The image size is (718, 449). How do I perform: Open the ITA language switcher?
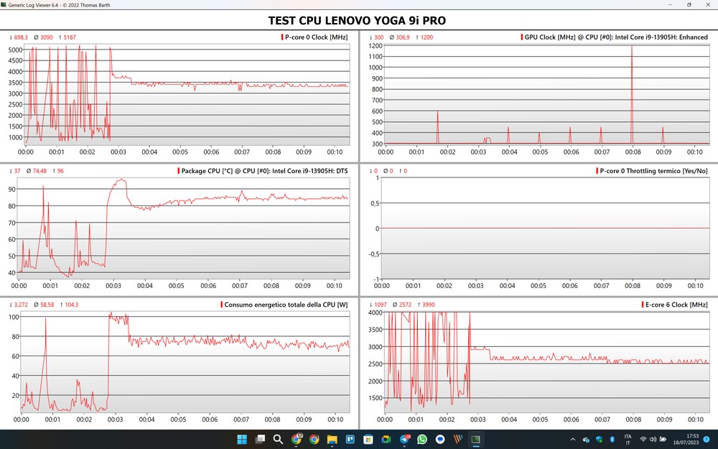(628, 439)
